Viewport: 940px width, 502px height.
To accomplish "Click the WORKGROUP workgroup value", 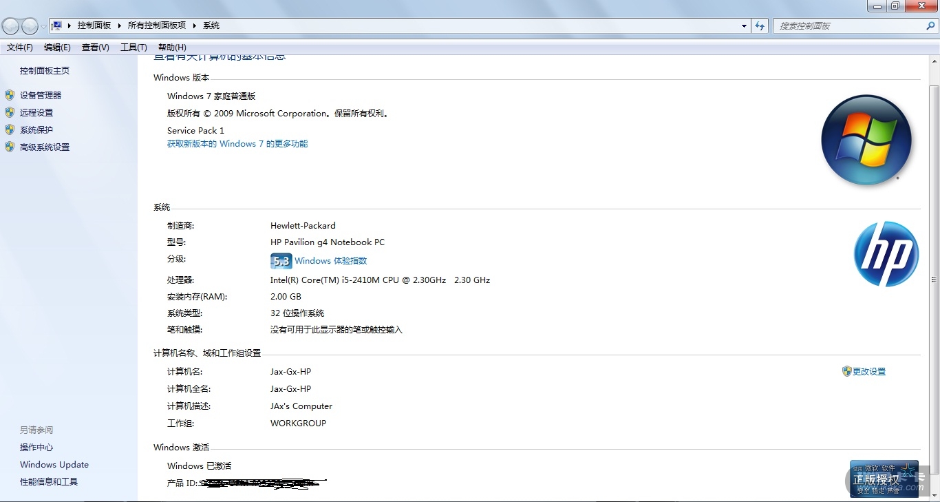I will [298, 423].
